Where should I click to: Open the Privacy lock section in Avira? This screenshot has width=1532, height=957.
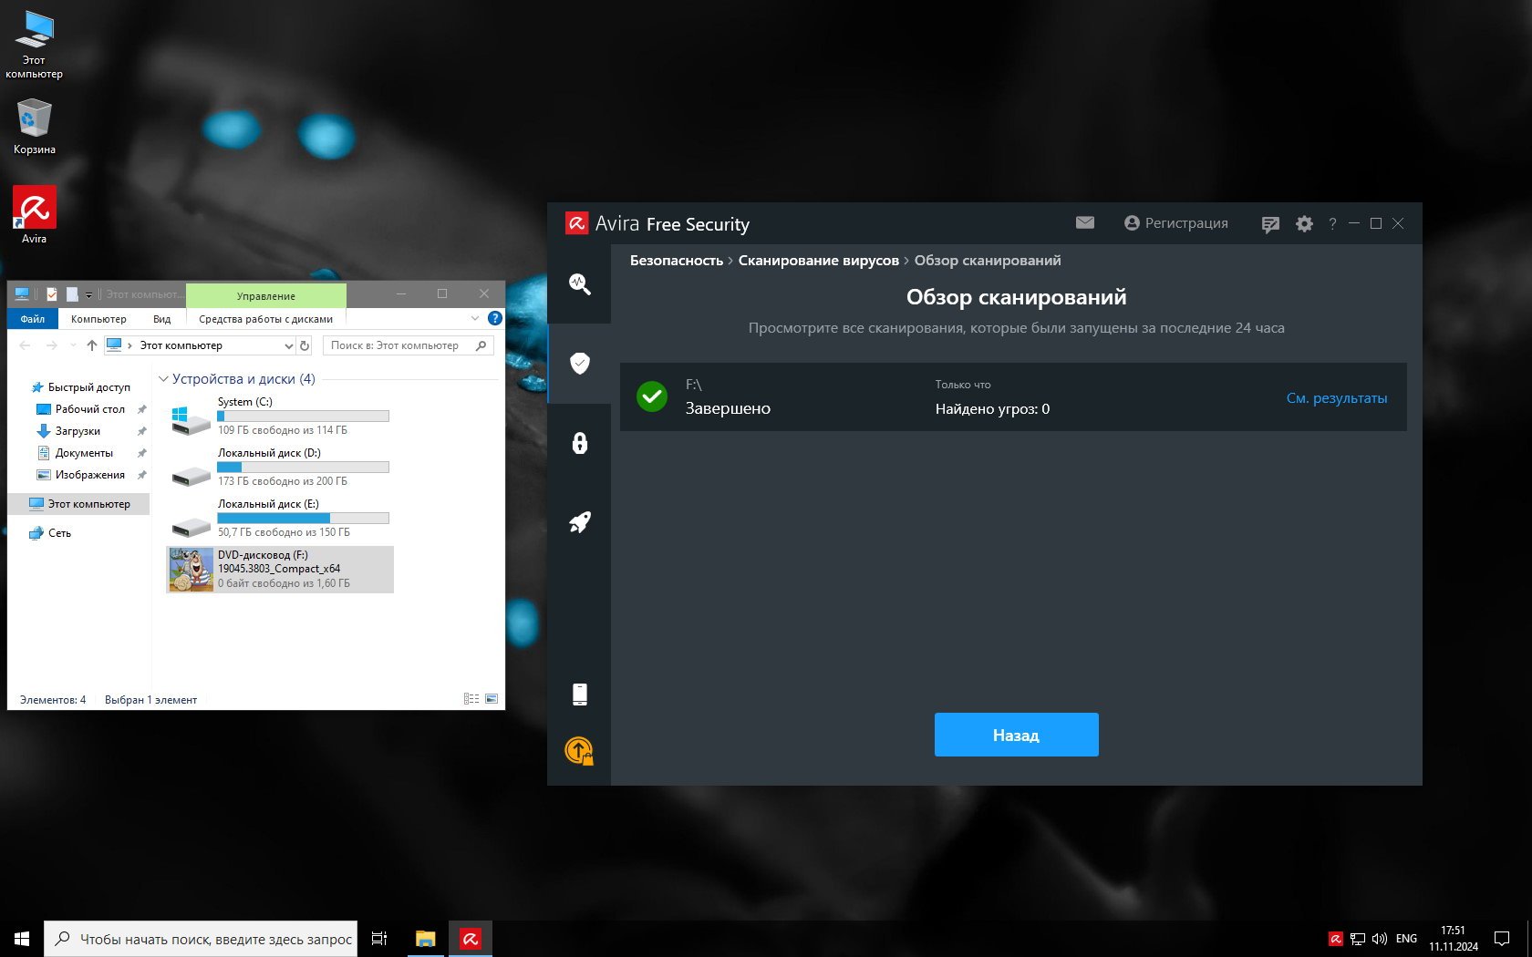point(579,443)
